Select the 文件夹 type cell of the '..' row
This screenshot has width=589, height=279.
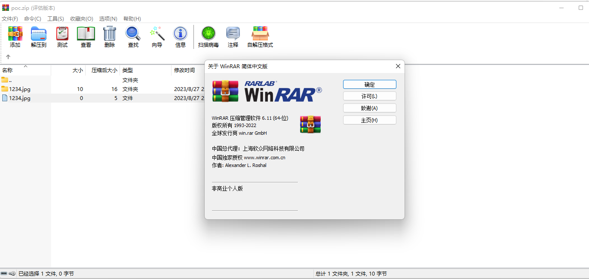[x=130, y=80]
